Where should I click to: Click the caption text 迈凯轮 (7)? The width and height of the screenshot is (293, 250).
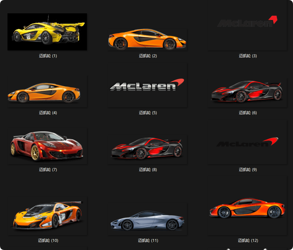click(x=48, y=170)
